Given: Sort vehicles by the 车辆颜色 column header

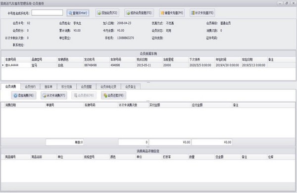Looking at the screenshot, I should 70,59.
